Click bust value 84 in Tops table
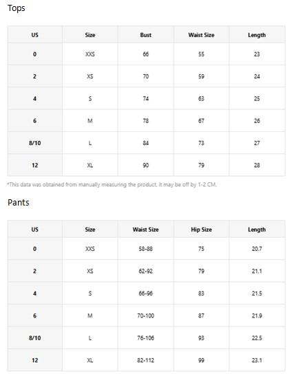 click(x=146, y=143)
